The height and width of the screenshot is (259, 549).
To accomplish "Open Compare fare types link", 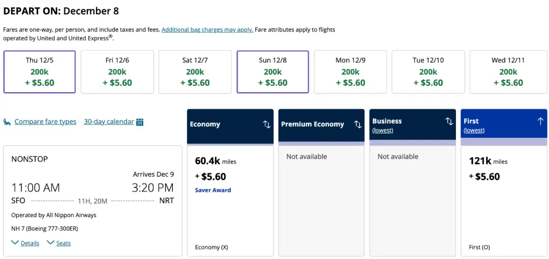I will 45,122.
